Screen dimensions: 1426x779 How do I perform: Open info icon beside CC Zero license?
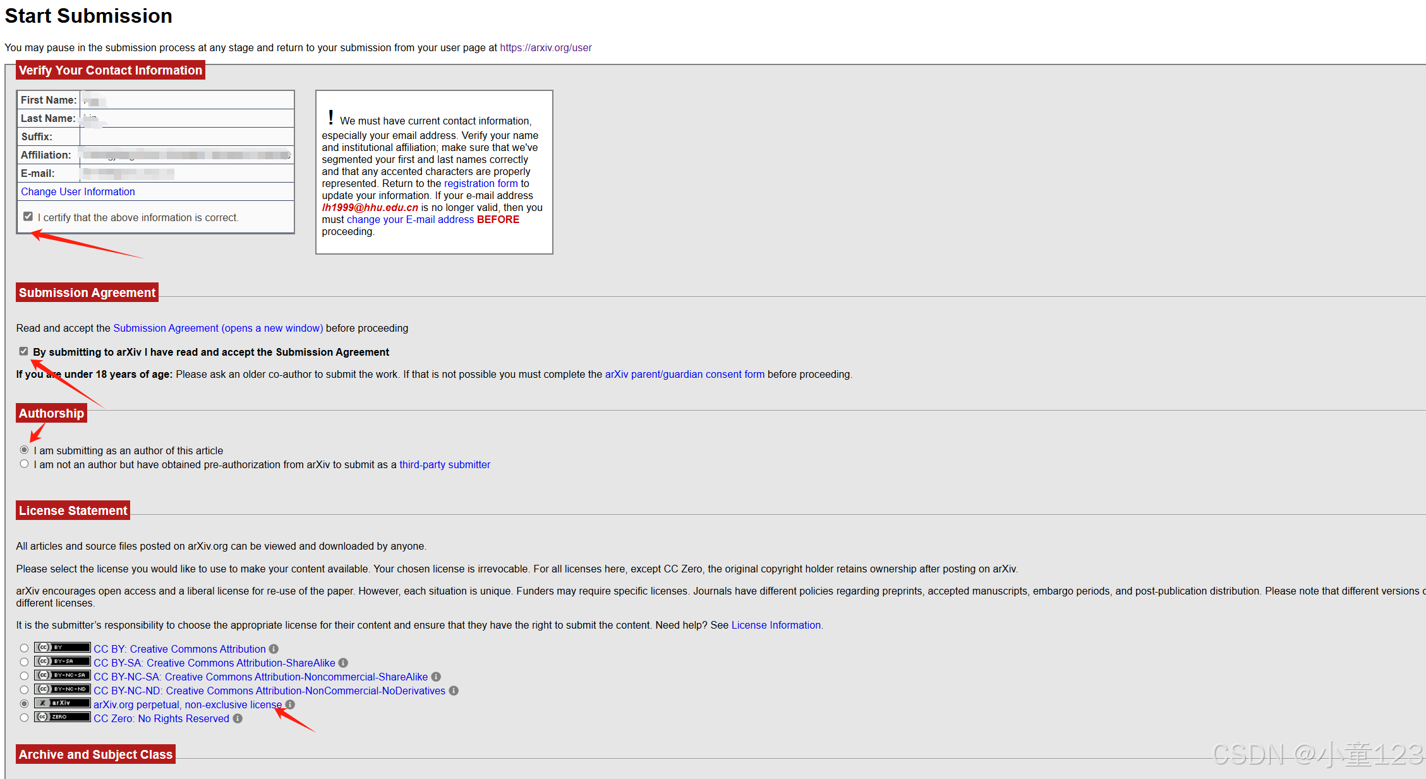[x=238, y=718]
